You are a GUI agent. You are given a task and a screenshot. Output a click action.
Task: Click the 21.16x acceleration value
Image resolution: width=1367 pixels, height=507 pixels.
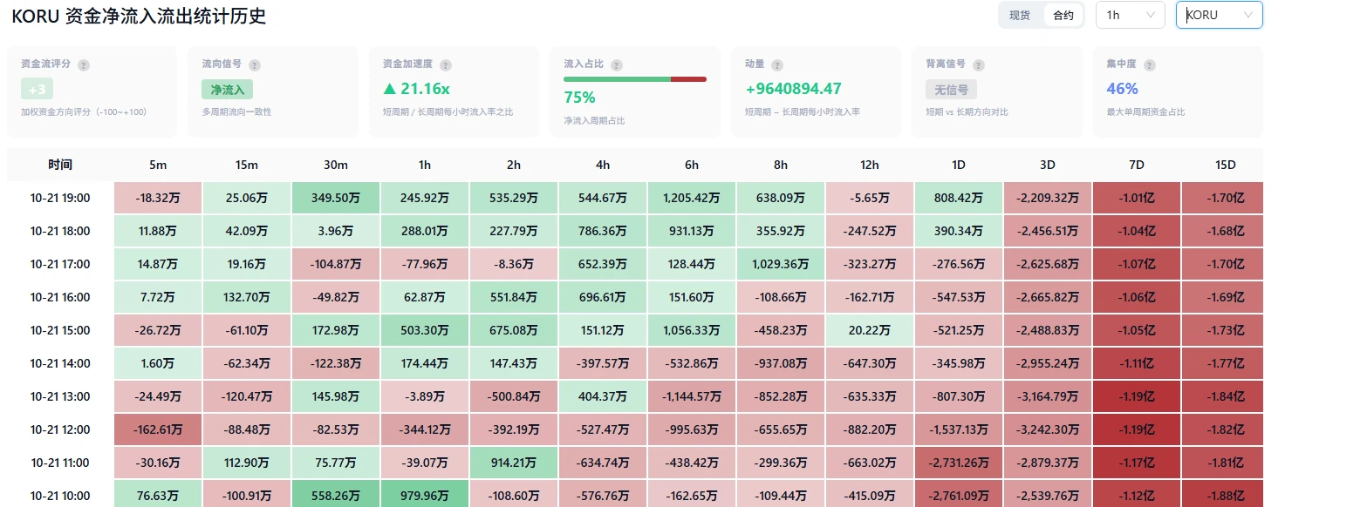416,89
